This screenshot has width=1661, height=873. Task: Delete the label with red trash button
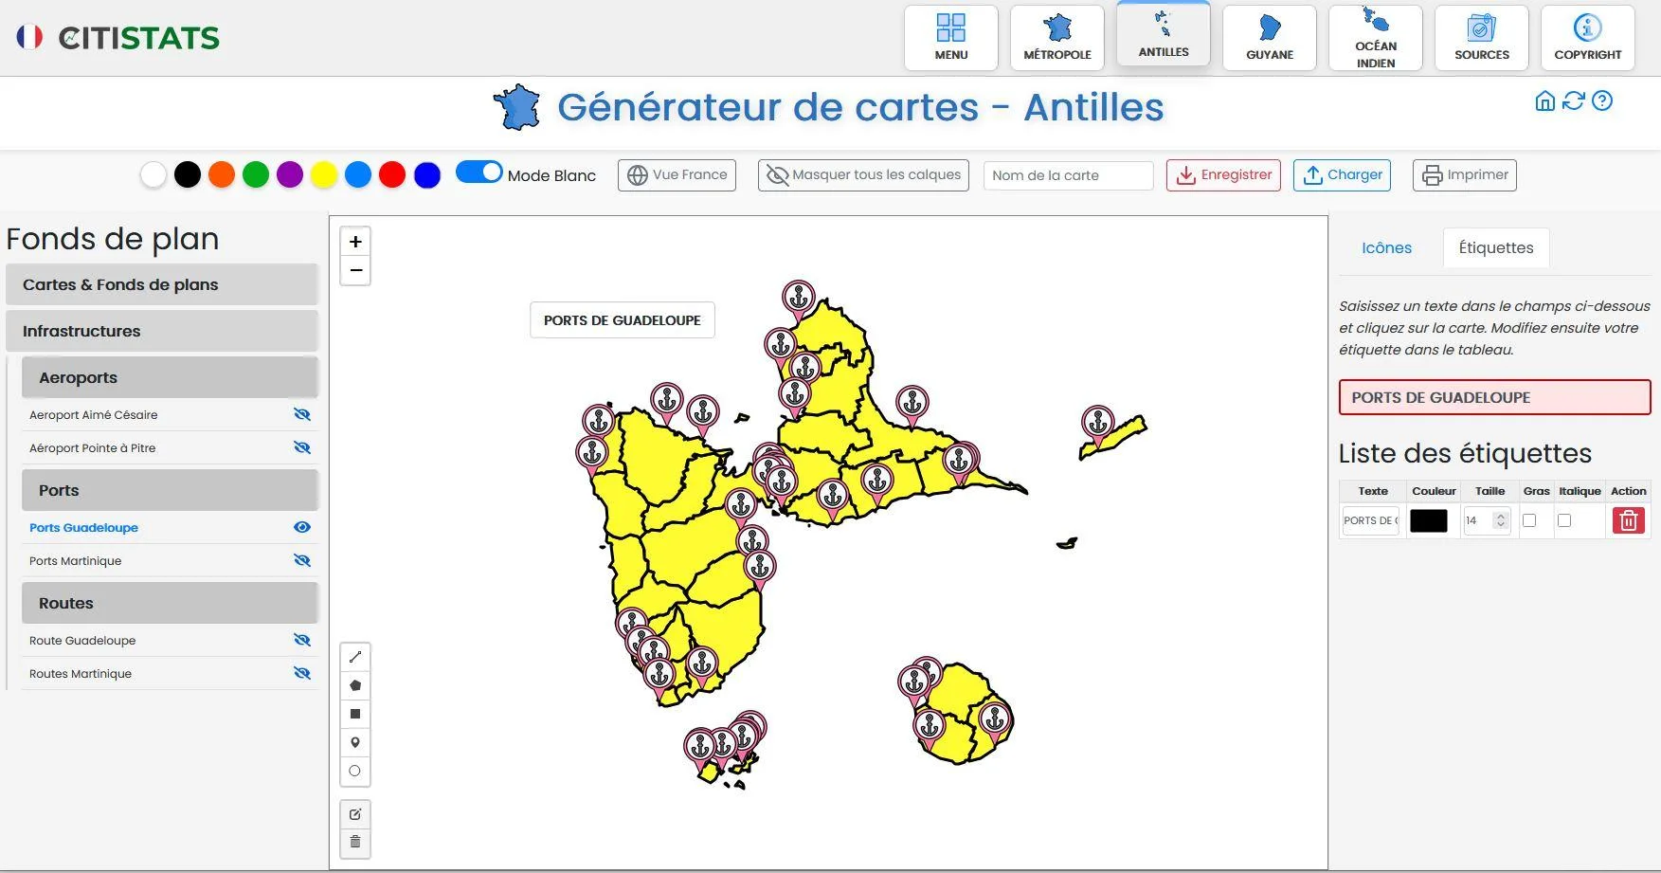click(x=1628, y=520)
